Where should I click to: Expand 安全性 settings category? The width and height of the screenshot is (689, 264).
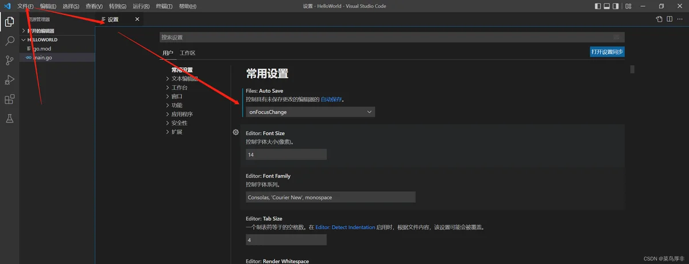click(x=176, y=123)
